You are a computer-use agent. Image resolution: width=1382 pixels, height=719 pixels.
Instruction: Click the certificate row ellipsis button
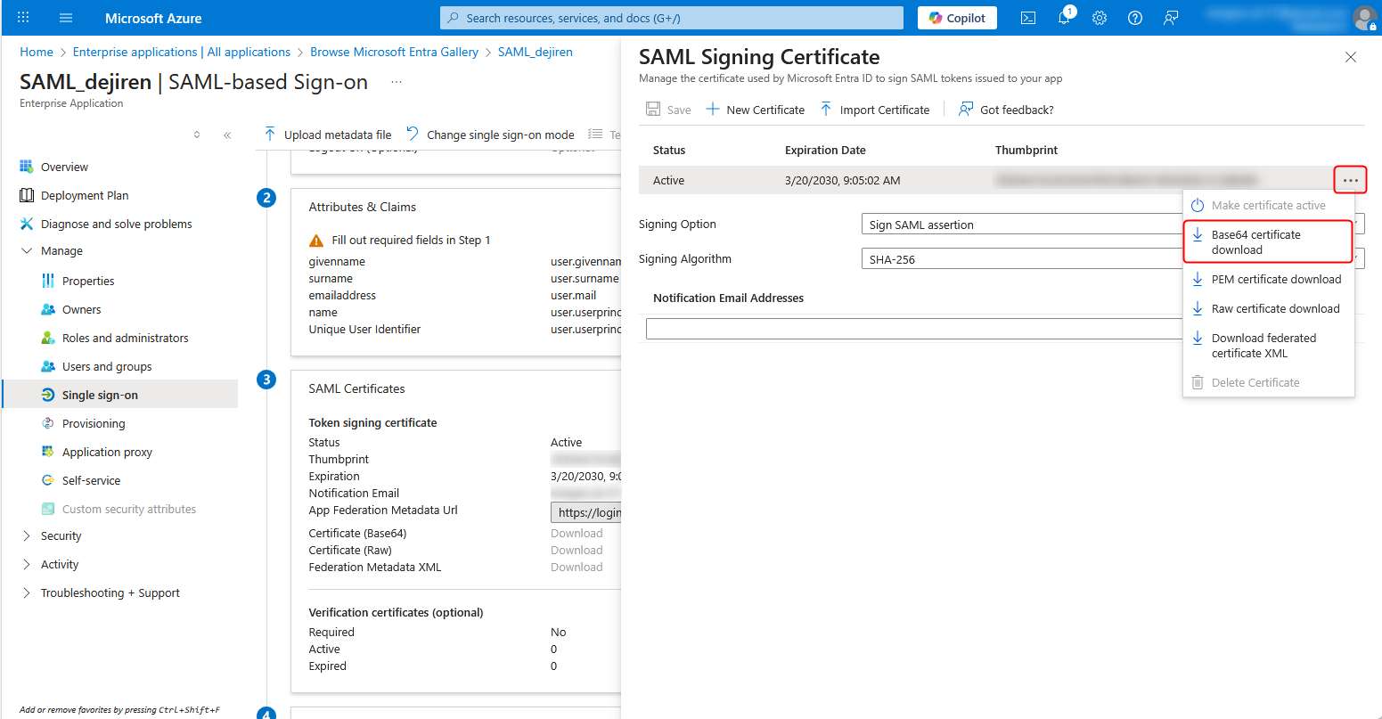[1351, 180]
